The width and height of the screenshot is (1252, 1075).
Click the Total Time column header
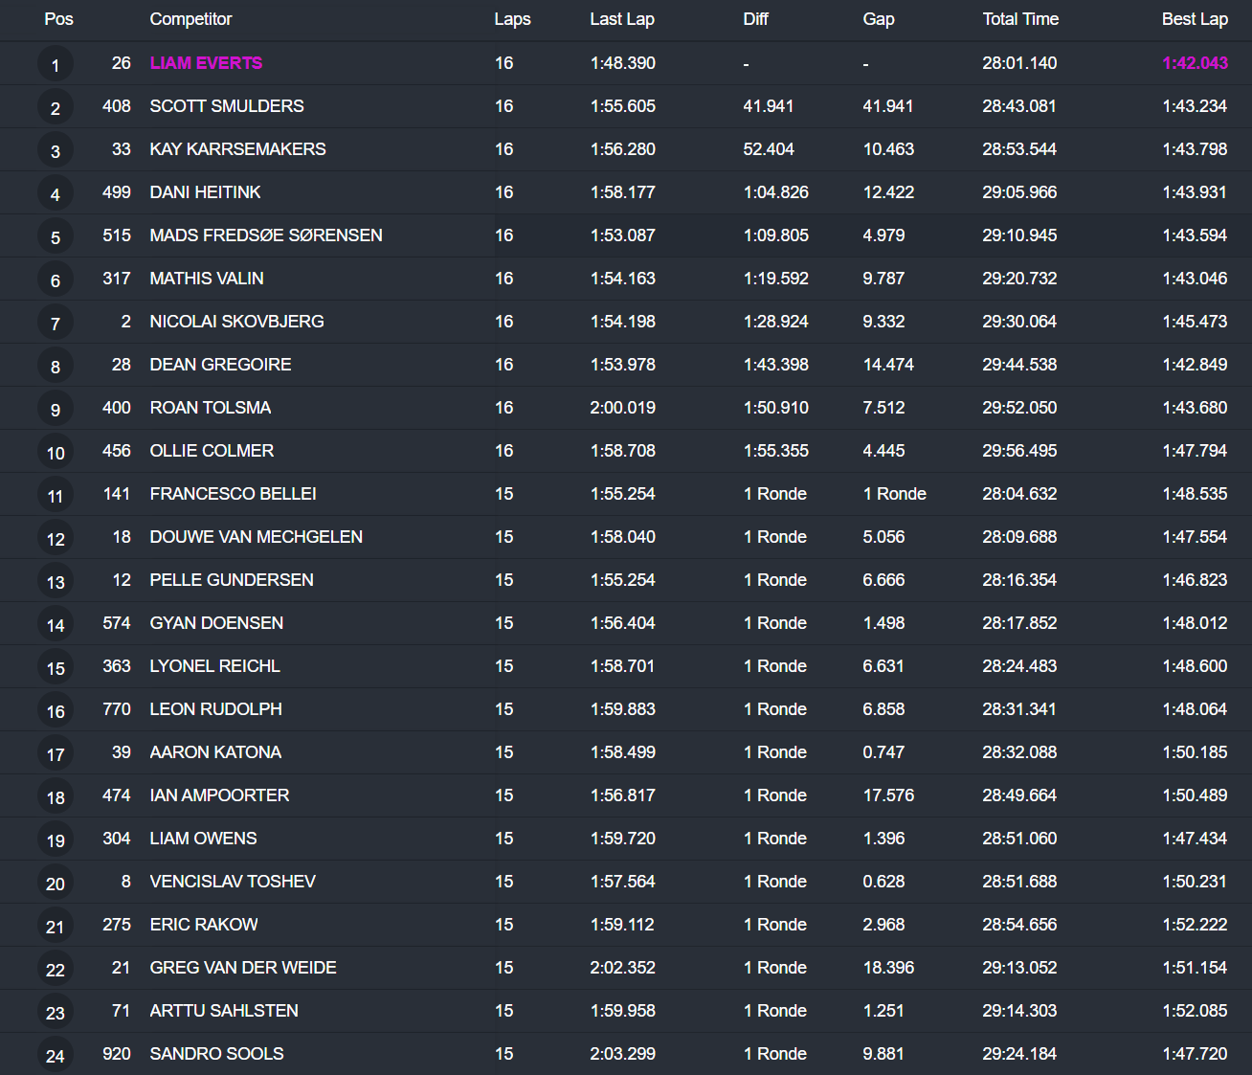pos(1019,19)
